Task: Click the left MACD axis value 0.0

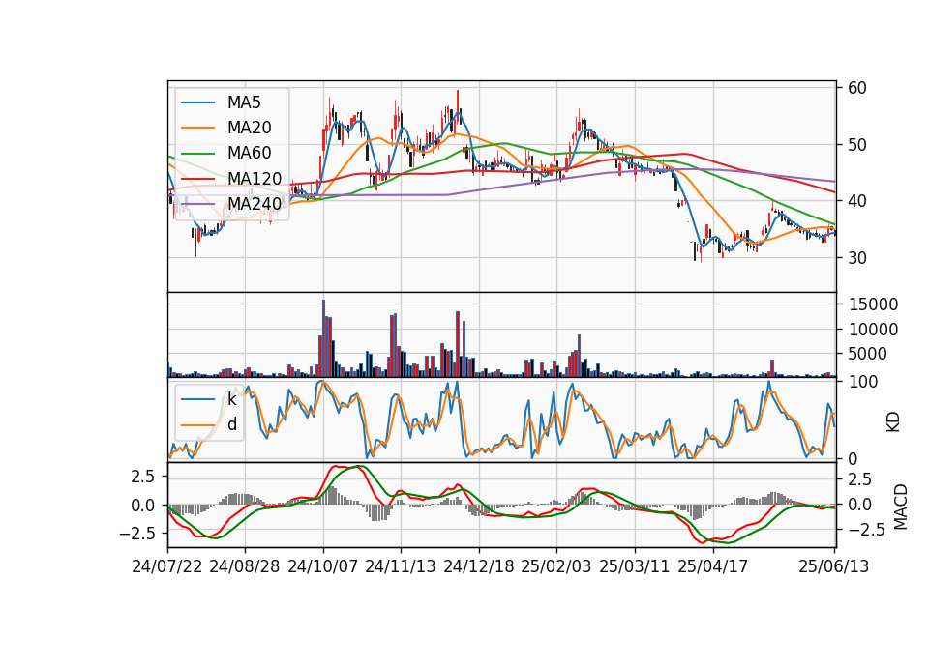Action: [143, 506]
